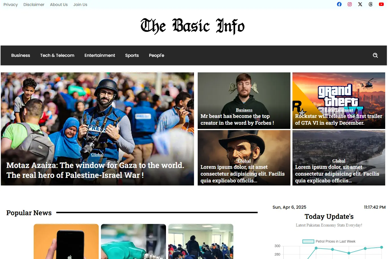The height and width of the screenshot is (259, 390).
Task: Click the Today Update's heading
Action: click(329, 217)
